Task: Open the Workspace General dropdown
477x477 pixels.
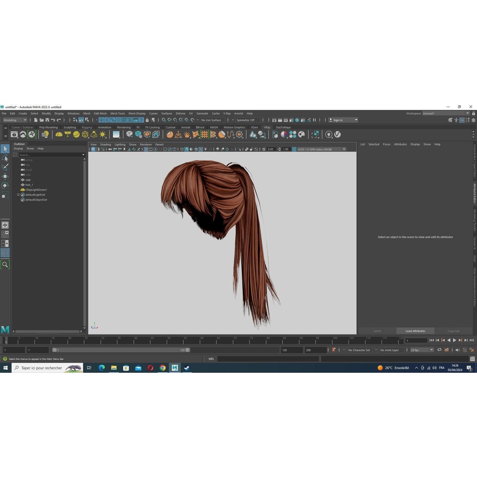Action: click(446, 114)
